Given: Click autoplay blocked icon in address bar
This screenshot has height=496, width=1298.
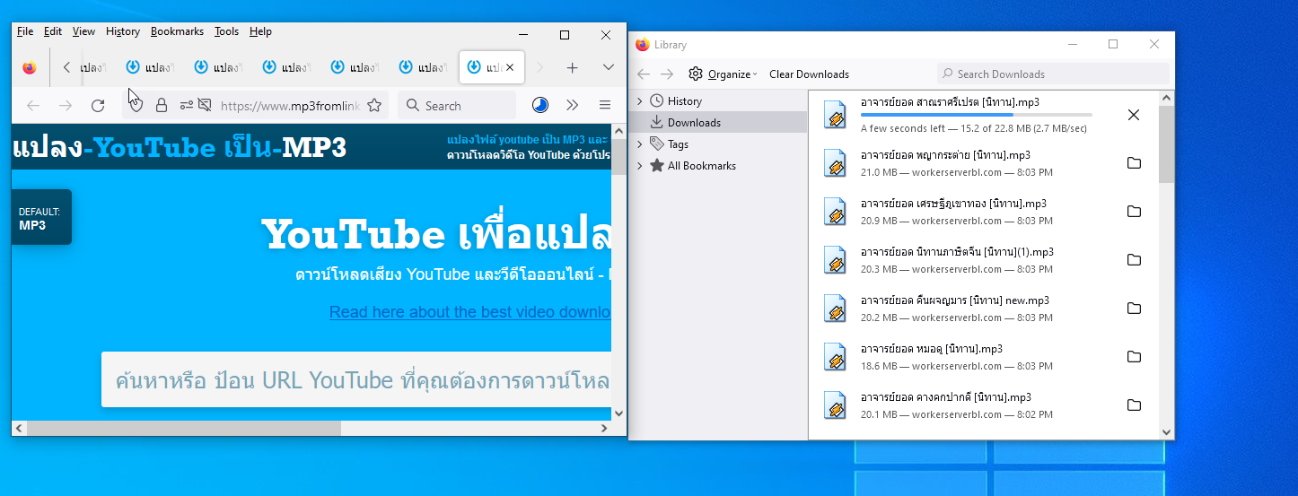Looking at the screenshot, I should click(205, 106).
